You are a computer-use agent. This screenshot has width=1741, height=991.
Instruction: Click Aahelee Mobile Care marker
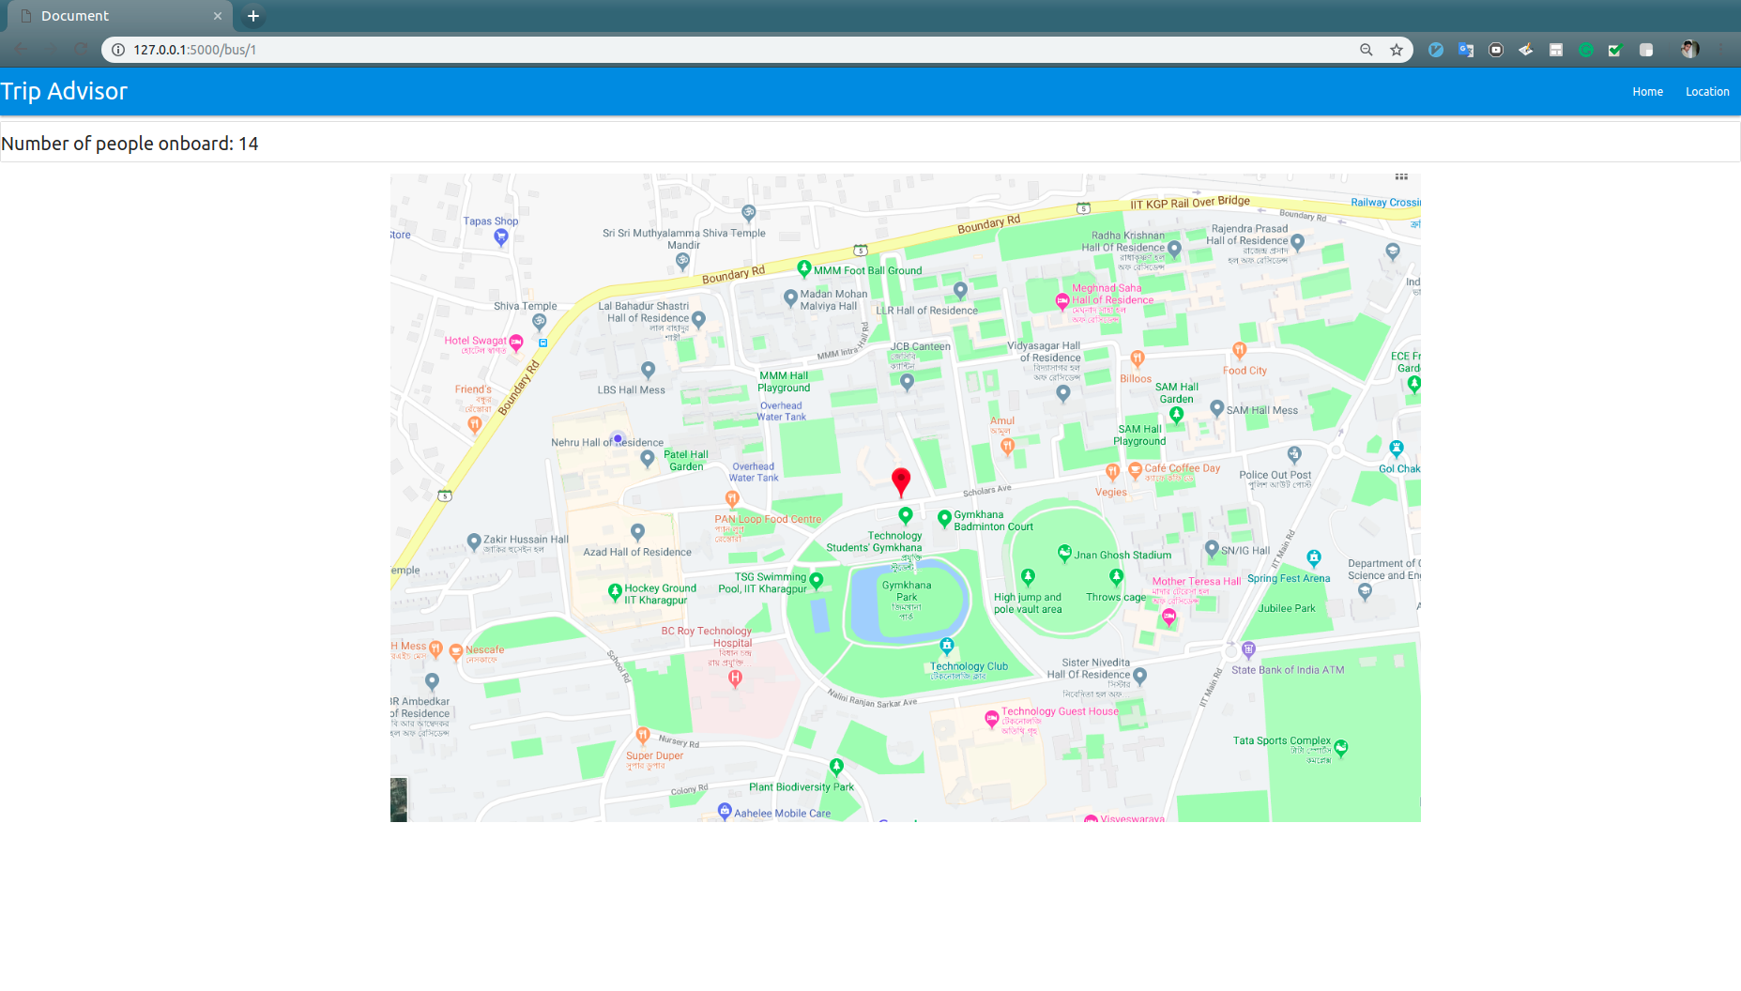point(725,811)
